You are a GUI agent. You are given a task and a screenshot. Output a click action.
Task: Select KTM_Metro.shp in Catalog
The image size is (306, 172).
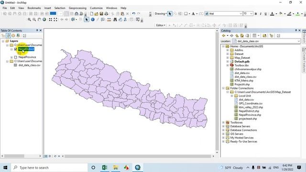click(244, 81)
